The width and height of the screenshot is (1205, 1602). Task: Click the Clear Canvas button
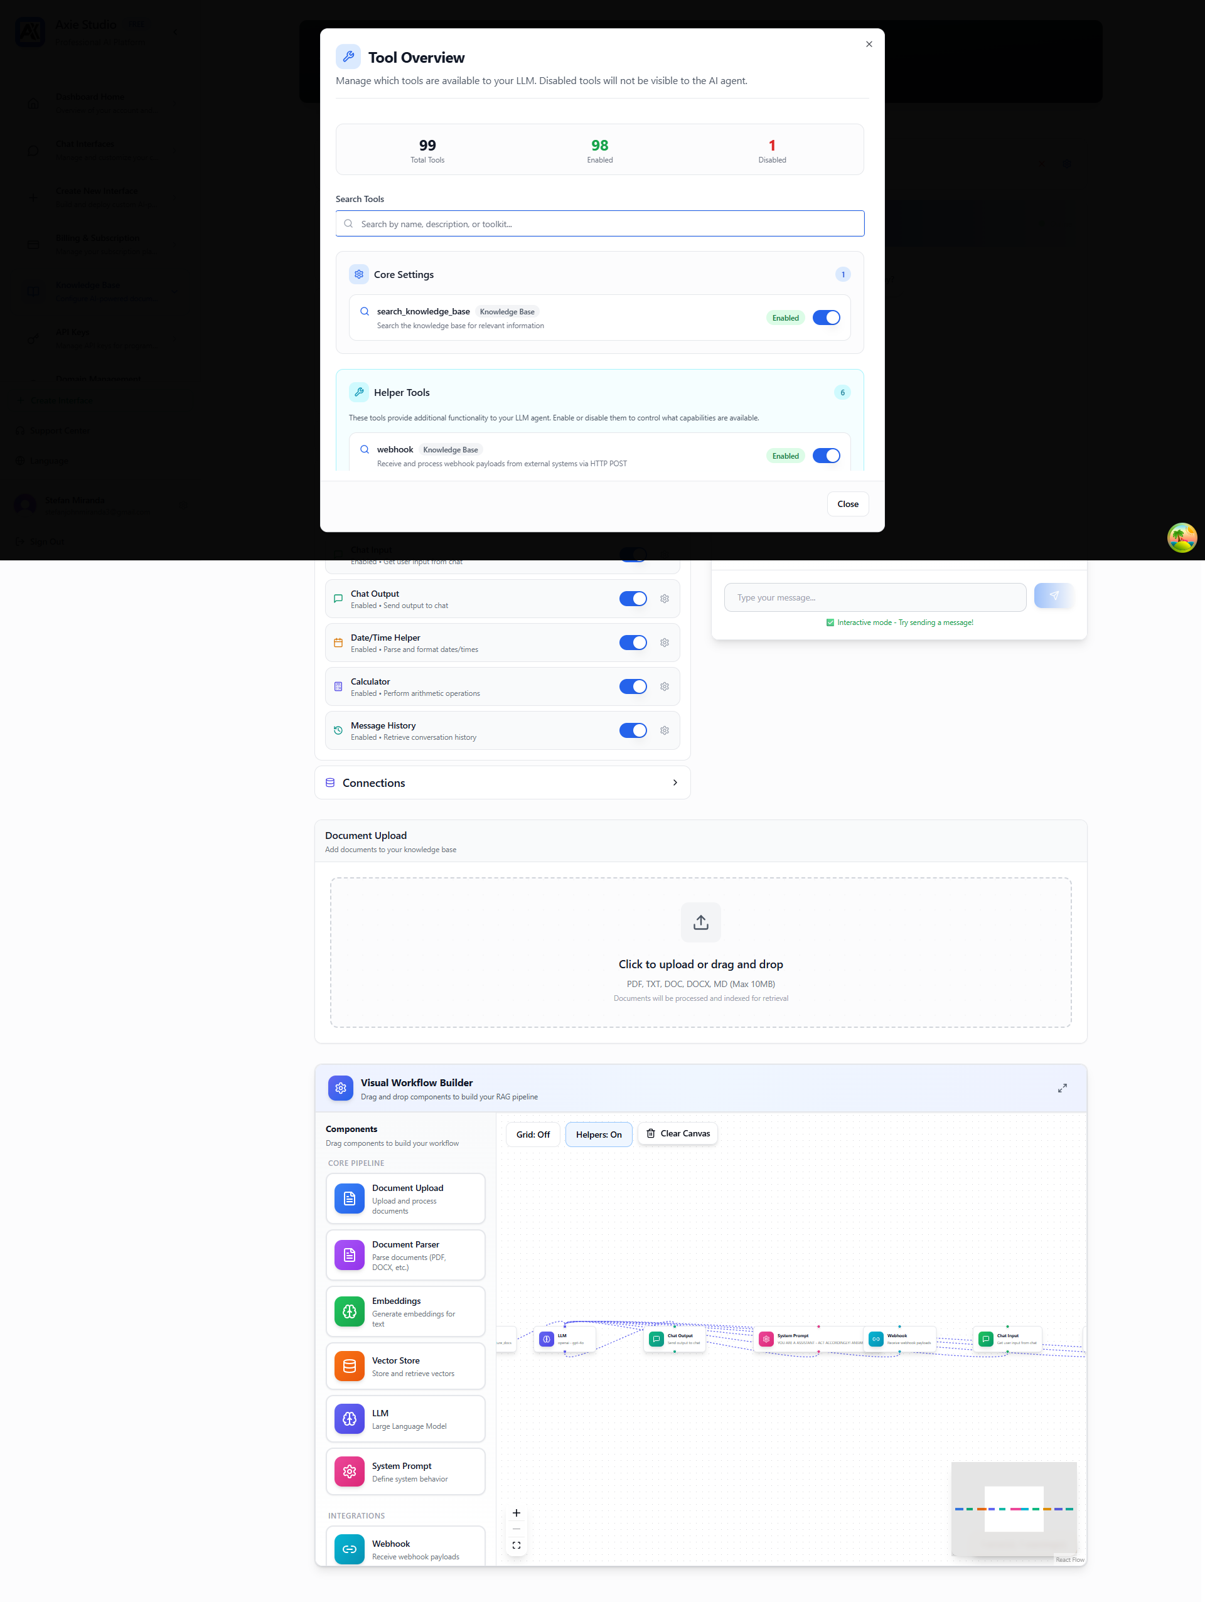(677, 1133)
